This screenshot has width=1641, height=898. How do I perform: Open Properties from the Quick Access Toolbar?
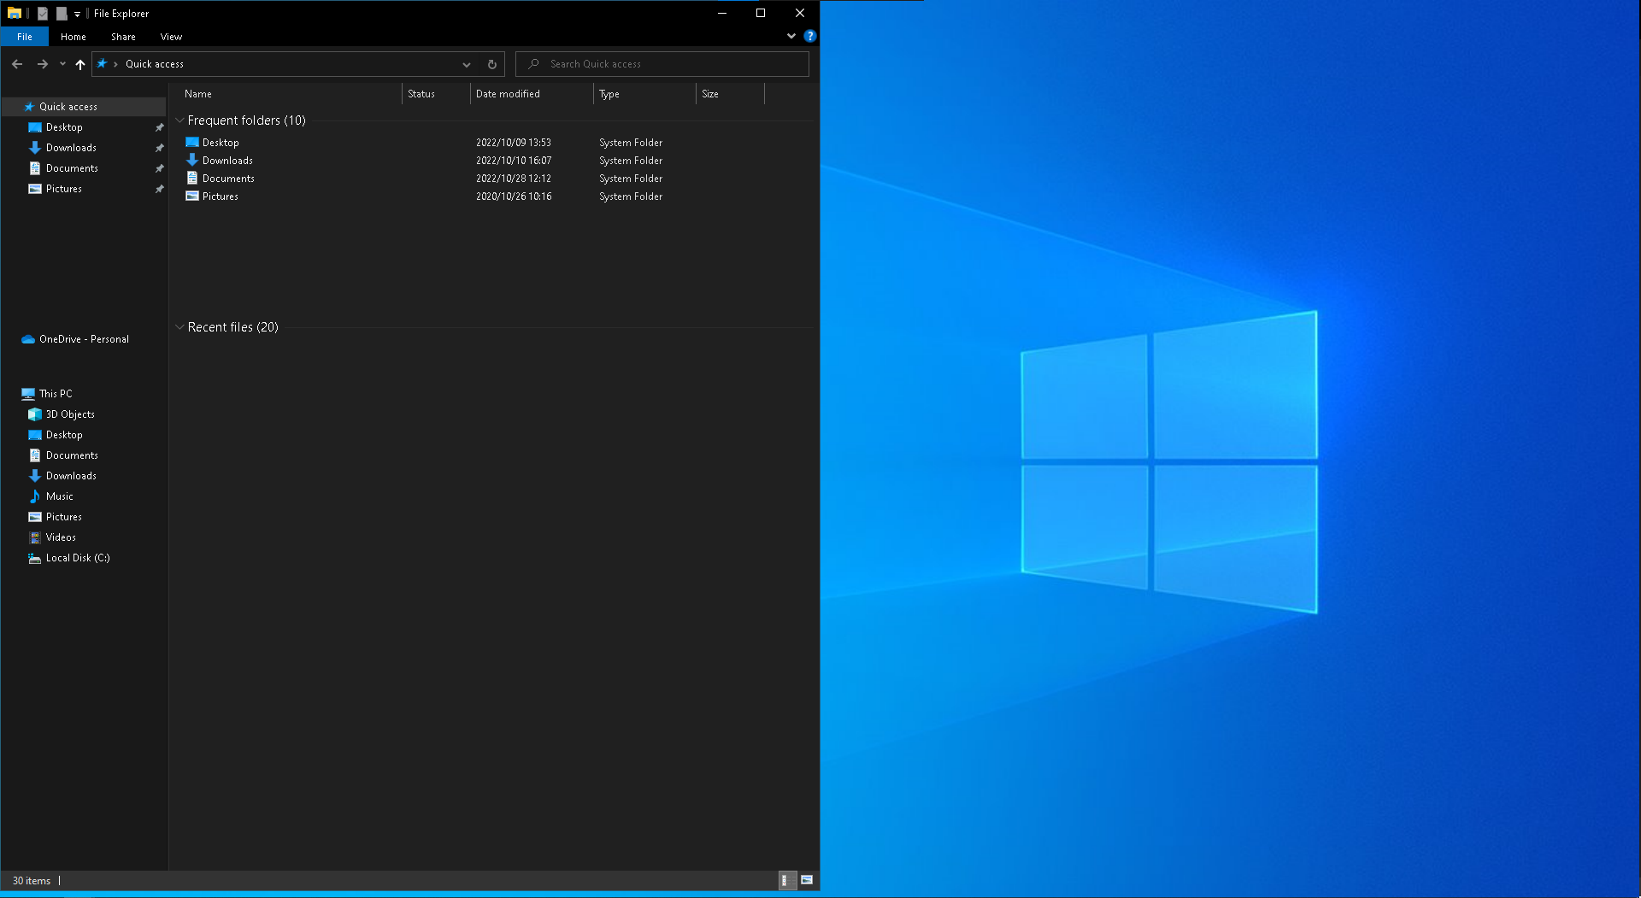coord(42,13)
